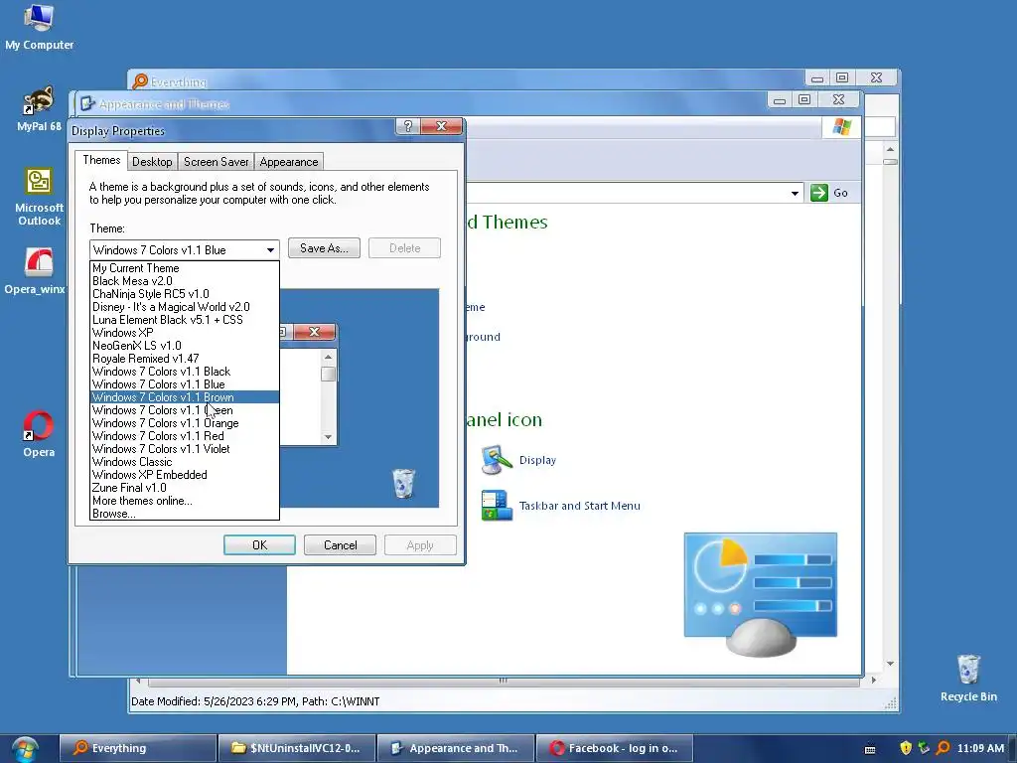Select the Windows Classic theme
The height and width of the screenshot is (763, 1017).
pos(184,462)
